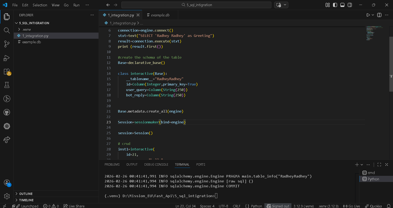The width and height of the screenshot is (393, 208).
Task: Click the Run Python File play button
Action: coord(368,15)
